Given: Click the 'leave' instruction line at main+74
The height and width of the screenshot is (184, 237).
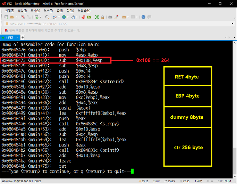Looking at the screenshot, I should tap(36, 161).
